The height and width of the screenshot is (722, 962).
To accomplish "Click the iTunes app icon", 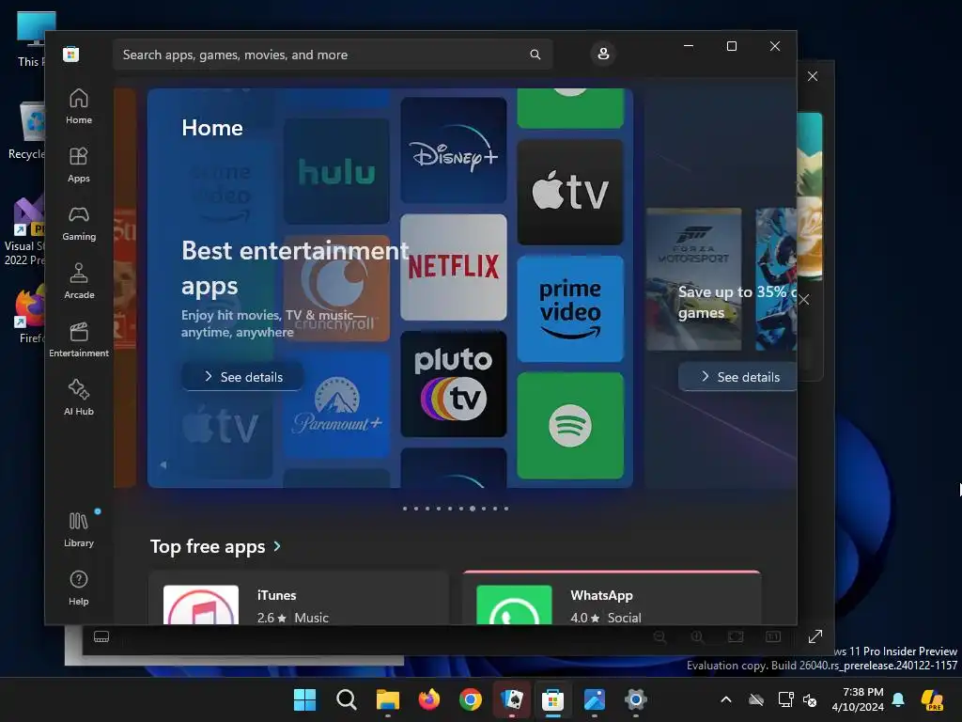I will tap(201, 604).
